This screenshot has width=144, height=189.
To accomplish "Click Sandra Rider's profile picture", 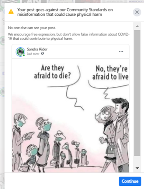I will [20, 52].
